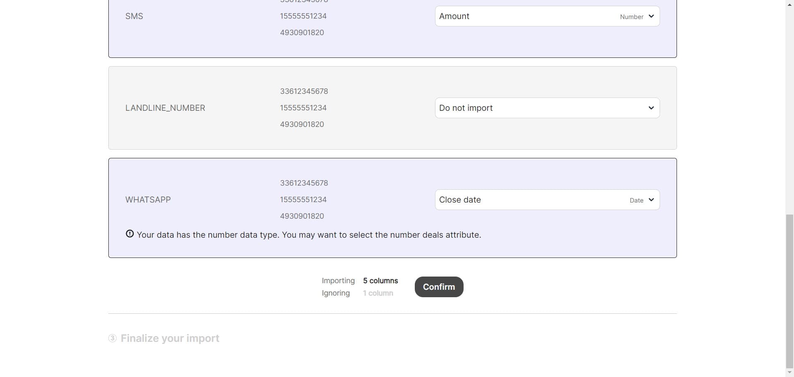Click the warning icon beside the WHATSAPP message
Viewport: 794px width, 377px height.
click(x=129, y=234)
